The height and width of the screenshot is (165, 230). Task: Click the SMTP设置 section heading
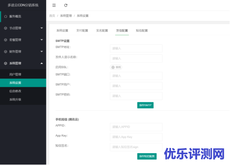point(63,41)
